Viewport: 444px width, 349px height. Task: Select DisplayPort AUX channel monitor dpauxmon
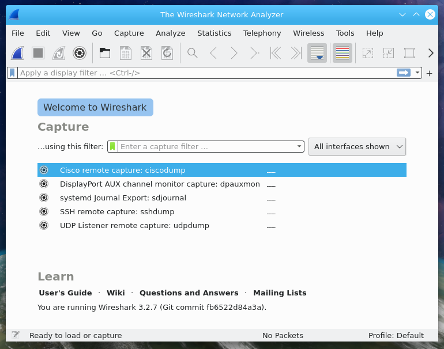tap(222, 184)
